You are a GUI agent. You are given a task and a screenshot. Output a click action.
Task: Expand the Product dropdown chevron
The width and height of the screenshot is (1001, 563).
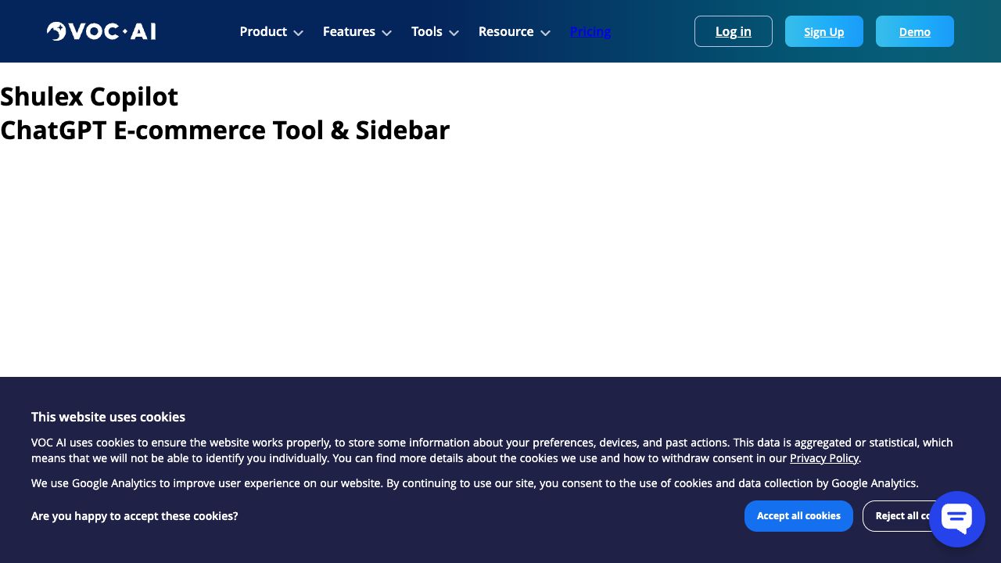click(298, 33)
